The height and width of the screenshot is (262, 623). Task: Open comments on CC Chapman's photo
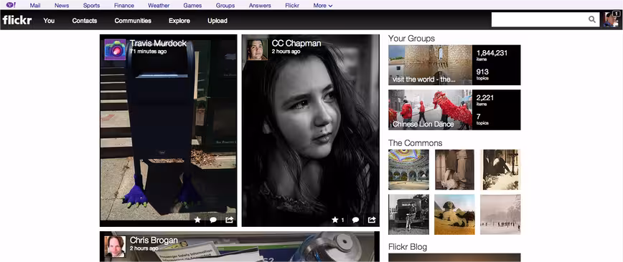pos(355,220)
